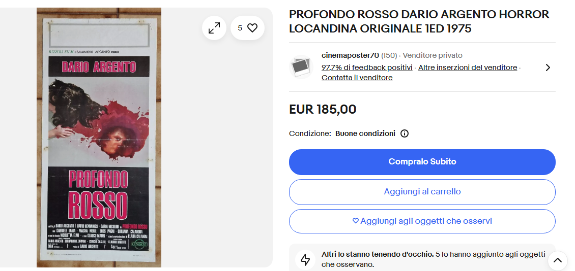The height and width of the screenshot is (271, 575).
Task: Add item via Aggiungi agli oggetti che osservi
Action: (x=422, y=221)
